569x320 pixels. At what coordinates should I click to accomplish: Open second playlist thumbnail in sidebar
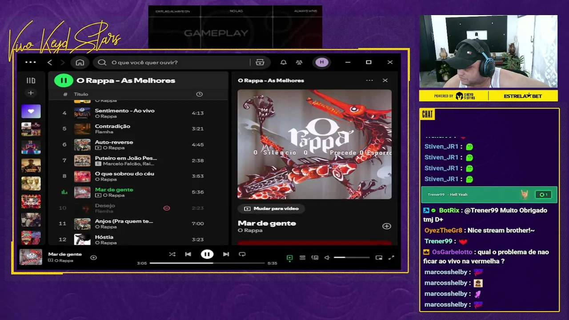pyautogui.click(x=31, y=129)
